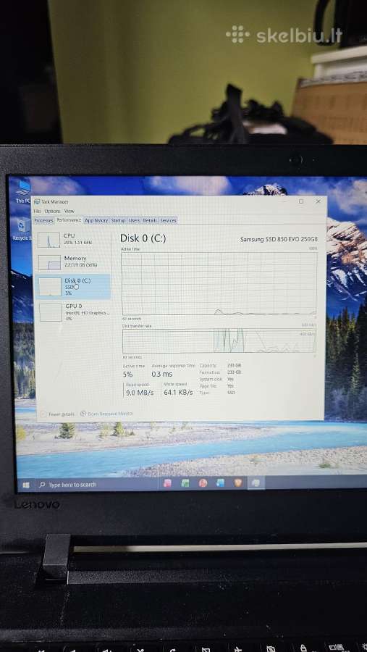Close the Task Manager window

click(x=319, y=201)
